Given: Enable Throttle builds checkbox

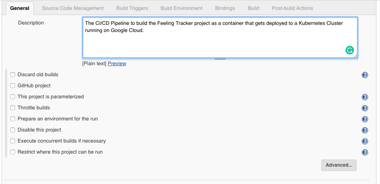Looking at the screenshot, I should pyautogui.click(x=13, y=108).
